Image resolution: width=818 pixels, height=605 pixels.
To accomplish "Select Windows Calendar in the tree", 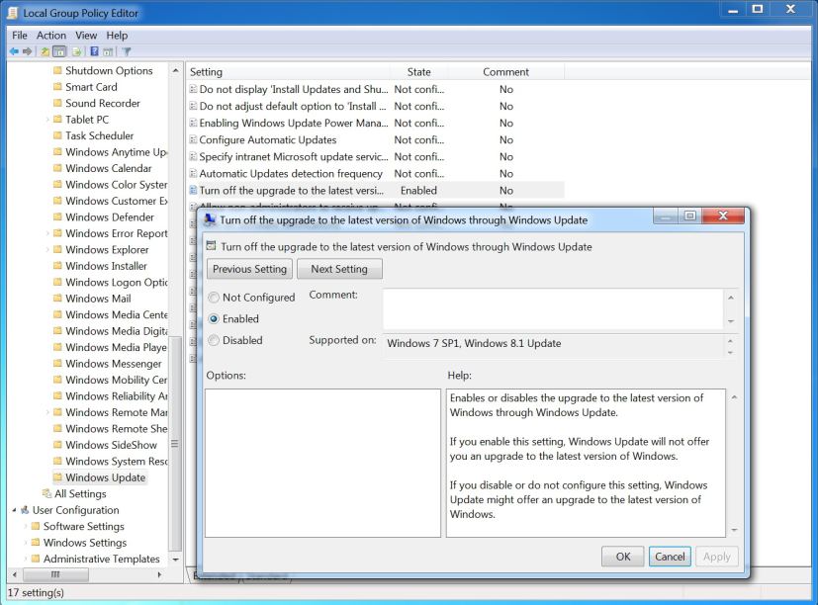I will pos(109,168).
